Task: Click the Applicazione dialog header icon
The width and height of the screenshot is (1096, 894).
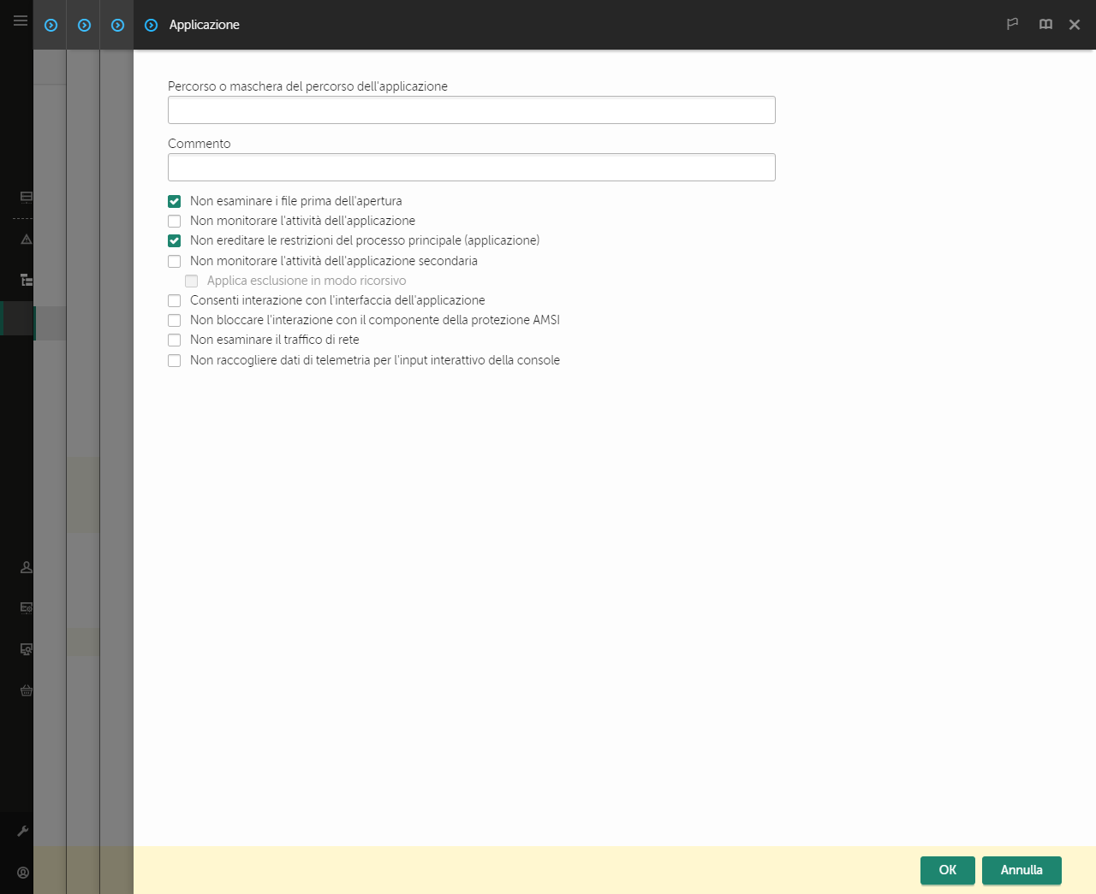Action: pos(151,25)
